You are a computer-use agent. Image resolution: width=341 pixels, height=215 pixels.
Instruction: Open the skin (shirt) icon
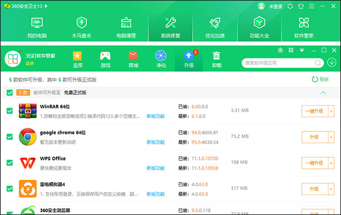[301, 6]
